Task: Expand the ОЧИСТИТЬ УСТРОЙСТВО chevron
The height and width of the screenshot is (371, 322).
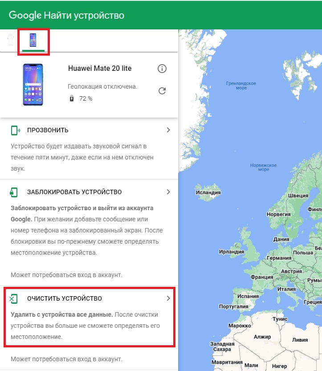Action: (x=168, y=298)
